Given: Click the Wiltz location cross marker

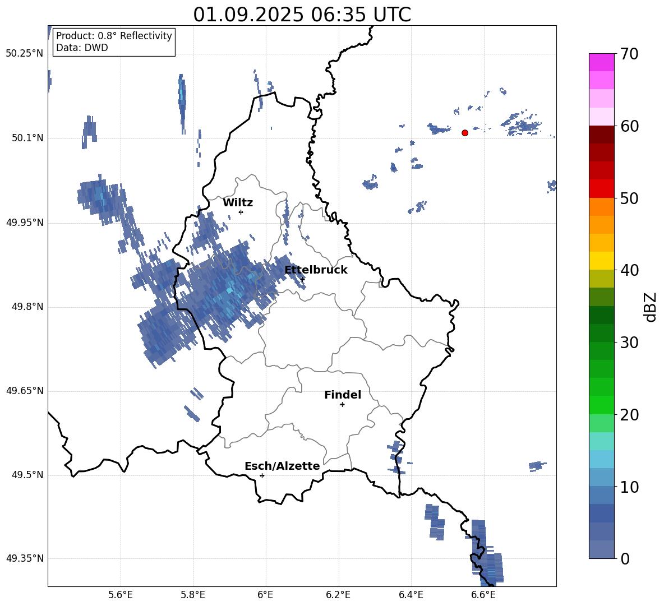Looking at the screenshot, I should click(x=241, y=212).
